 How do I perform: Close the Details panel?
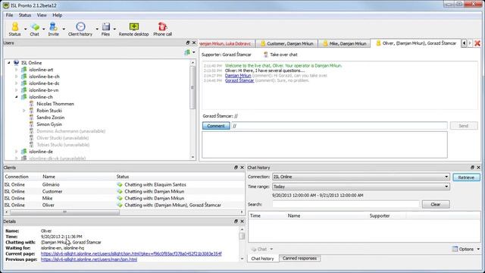click(x=242, y=221)
